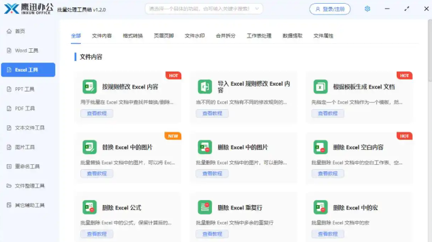Click the 其它辅助工具 icon

coord(9,205)
